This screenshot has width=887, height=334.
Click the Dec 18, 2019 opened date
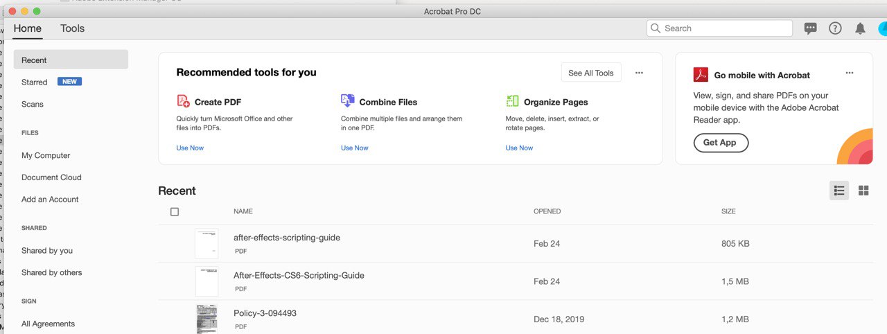[559, 319]
